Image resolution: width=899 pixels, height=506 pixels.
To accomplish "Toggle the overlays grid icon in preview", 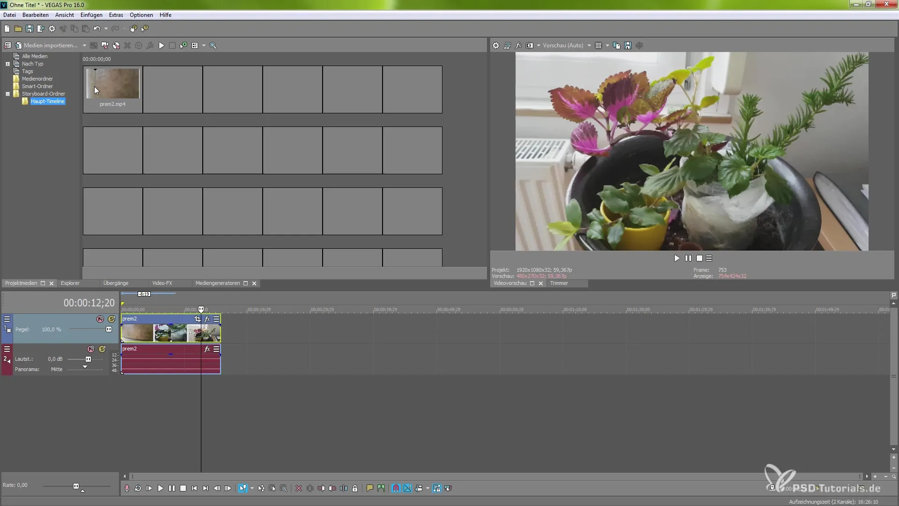I will tap(598, 45).
